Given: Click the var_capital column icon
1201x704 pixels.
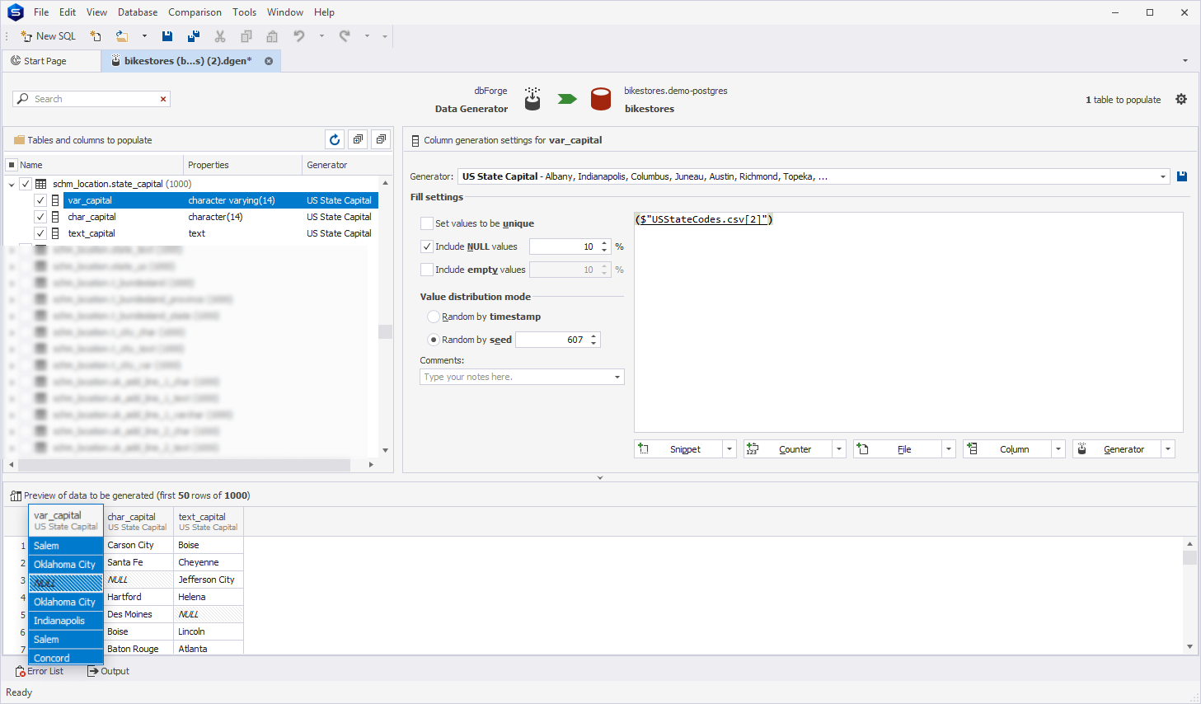Looking at the screenshot, I should pos(55,200).
